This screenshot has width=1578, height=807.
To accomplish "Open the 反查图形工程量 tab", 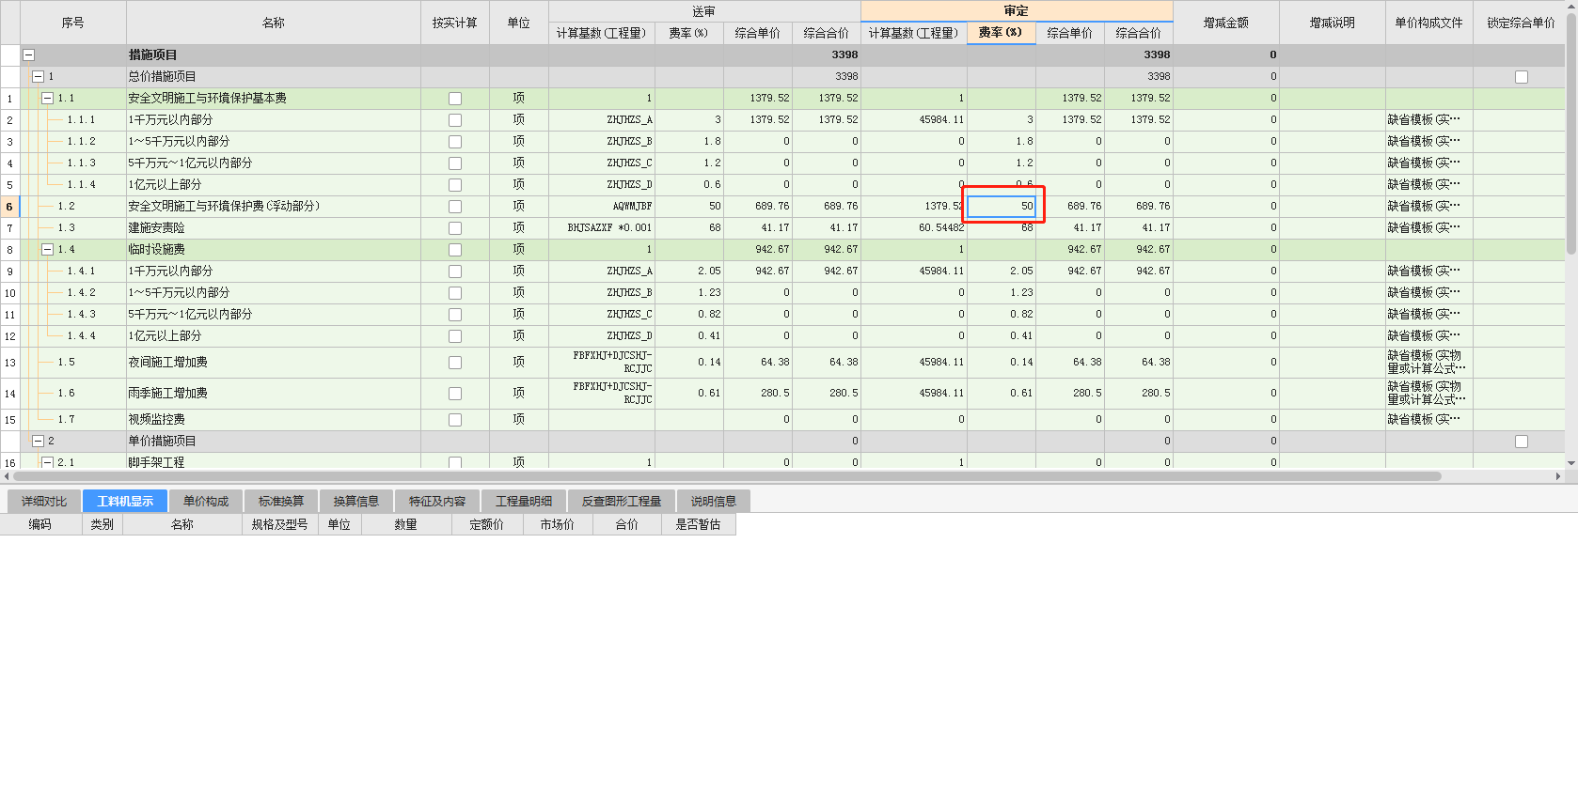I will click(622, 502).
